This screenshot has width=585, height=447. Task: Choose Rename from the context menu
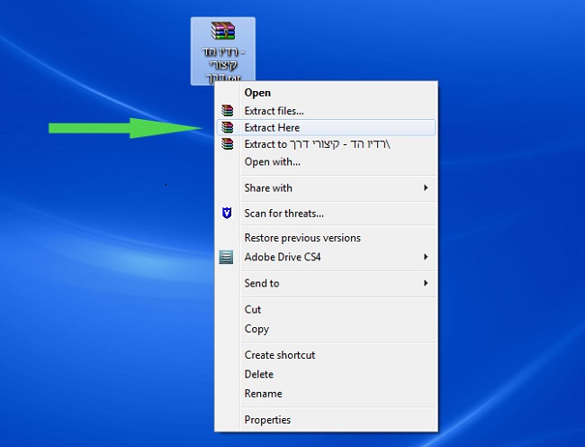click(x=326, y=394)
